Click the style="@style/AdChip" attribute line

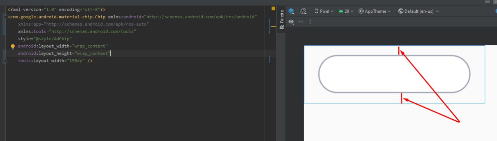tap(45, 39)
